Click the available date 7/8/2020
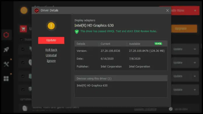Viewport: 203px width, 114px height. [135, 59]
